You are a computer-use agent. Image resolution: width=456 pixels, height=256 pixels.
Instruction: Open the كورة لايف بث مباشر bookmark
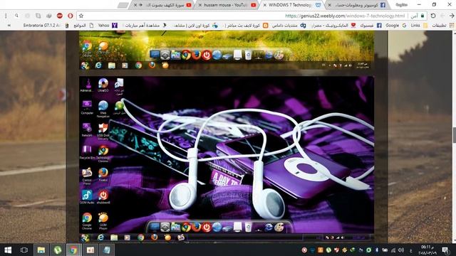tap(247, 26)
